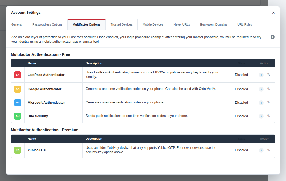Open the Passwordless Options tab
The width and height of the screenshot is (286, 181).
click(x=47, y=24)
